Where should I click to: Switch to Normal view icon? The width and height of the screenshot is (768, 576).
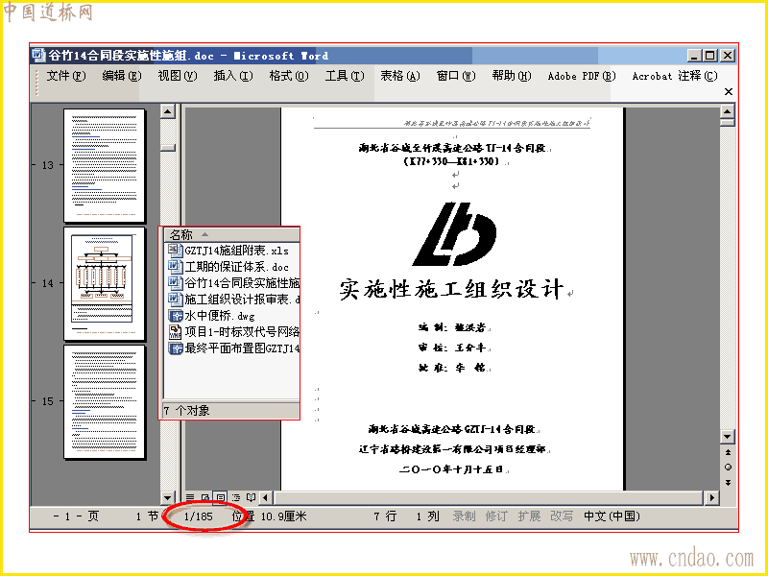pos(190,497)
